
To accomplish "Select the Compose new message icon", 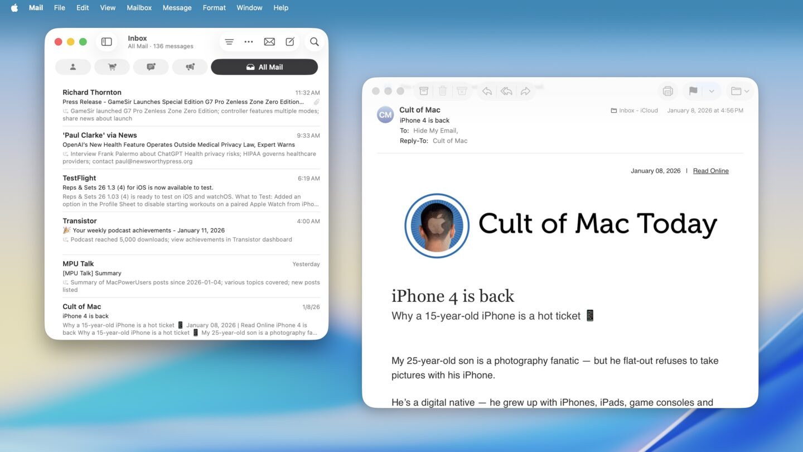I will point(290,41).
